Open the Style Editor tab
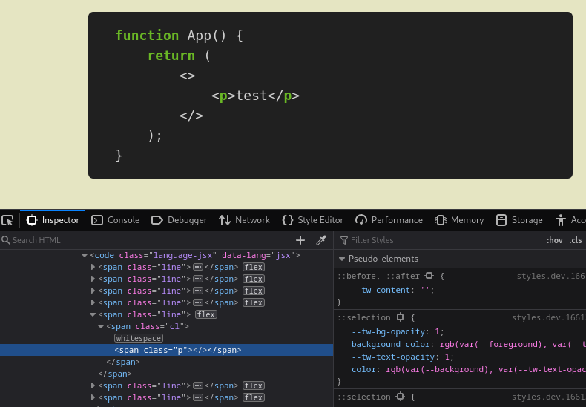 [x=313, y=220]
